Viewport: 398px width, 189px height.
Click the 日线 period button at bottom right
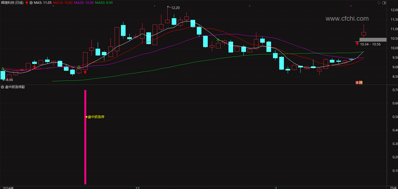click(393, 188)
